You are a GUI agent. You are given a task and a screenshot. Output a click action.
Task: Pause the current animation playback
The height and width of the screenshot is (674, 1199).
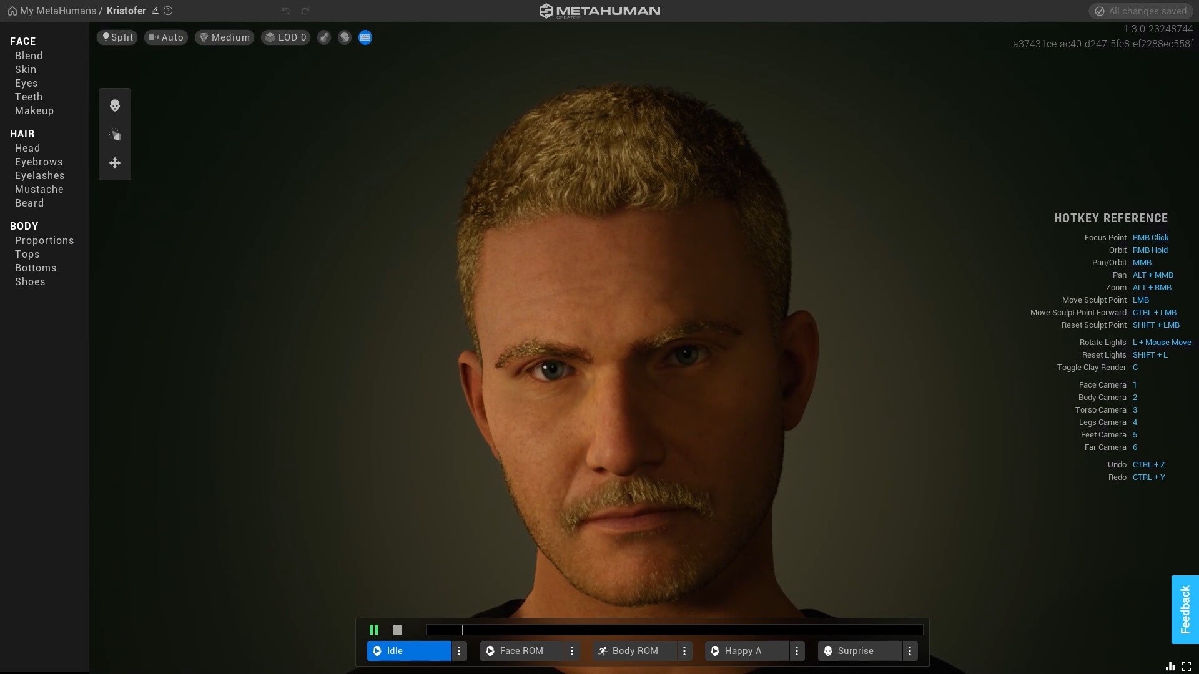[x=374, y=630]
